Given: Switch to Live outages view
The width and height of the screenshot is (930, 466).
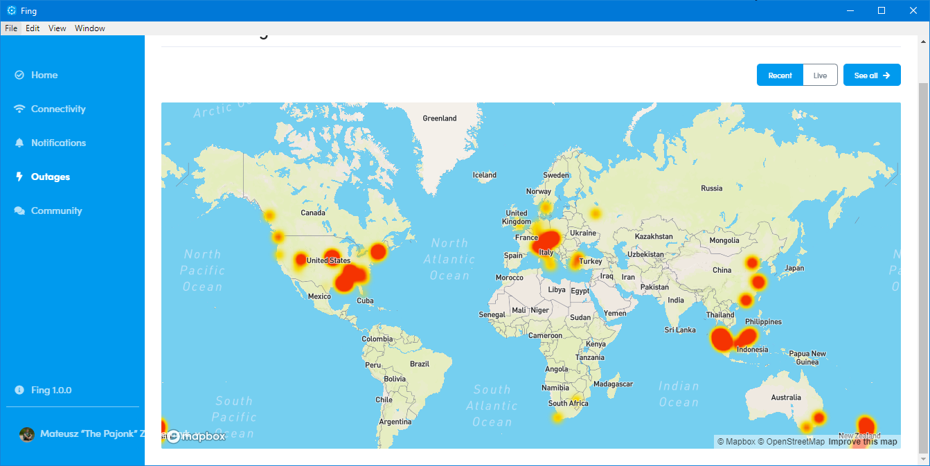Looking at the screenshot, I should 820,75.
